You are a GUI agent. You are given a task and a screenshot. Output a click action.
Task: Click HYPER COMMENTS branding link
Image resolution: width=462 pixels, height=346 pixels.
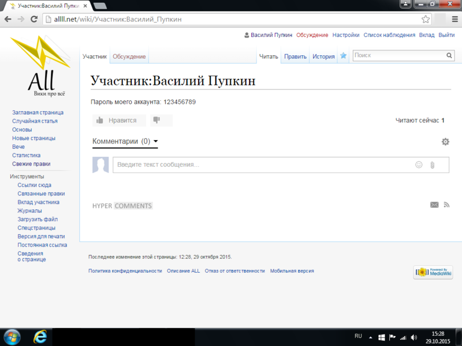(x=122, y=206)
